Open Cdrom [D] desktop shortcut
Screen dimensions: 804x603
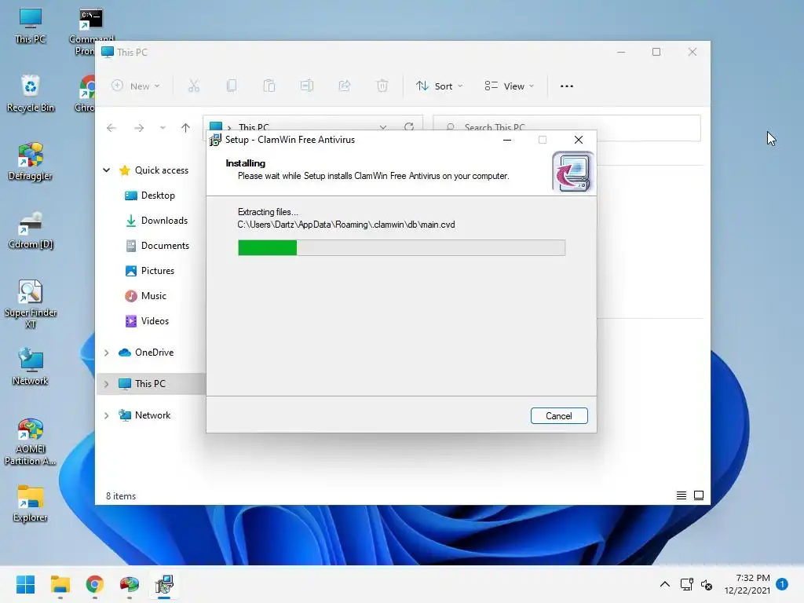point(31,230)
